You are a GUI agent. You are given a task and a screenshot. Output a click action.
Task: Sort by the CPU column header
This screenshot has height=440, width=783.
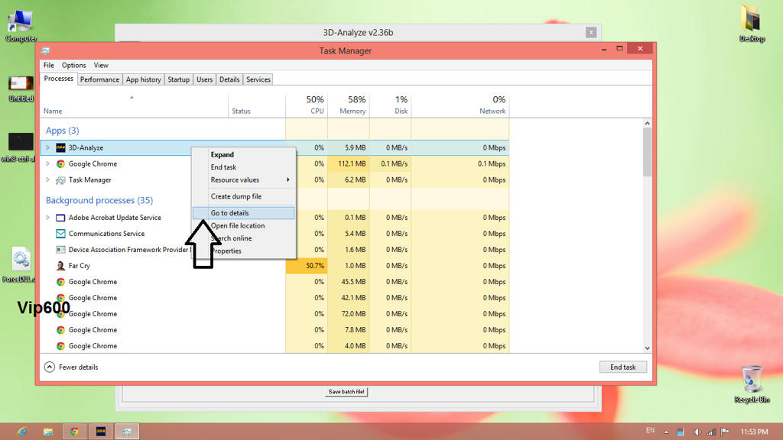[x=307, y=105]
